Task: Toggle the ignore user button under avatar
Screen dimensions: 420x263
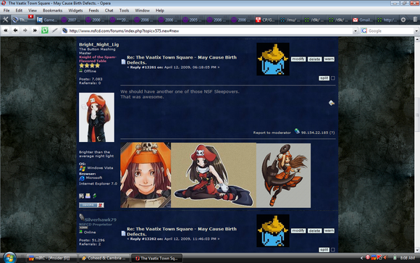Action: tap(91, 205)
